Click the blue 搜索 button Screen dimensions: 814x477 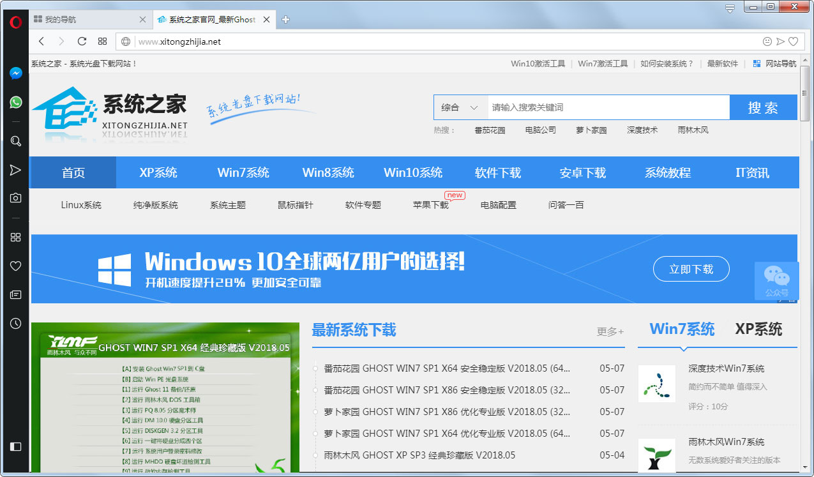[763, 108]
